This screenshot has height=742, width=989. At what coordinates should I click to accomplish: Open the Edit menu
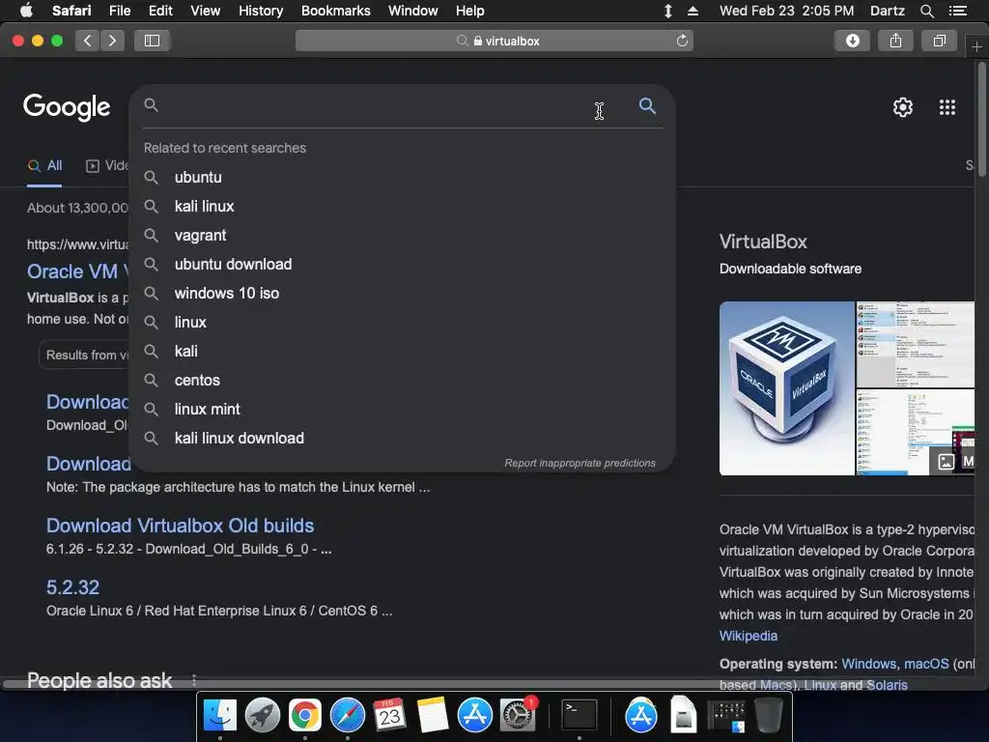[160, 11]
